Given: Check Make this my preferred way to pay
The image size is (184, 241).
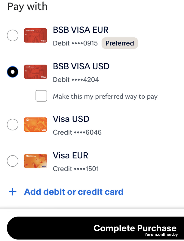Looking at the screenshot, I should point(41,96).
